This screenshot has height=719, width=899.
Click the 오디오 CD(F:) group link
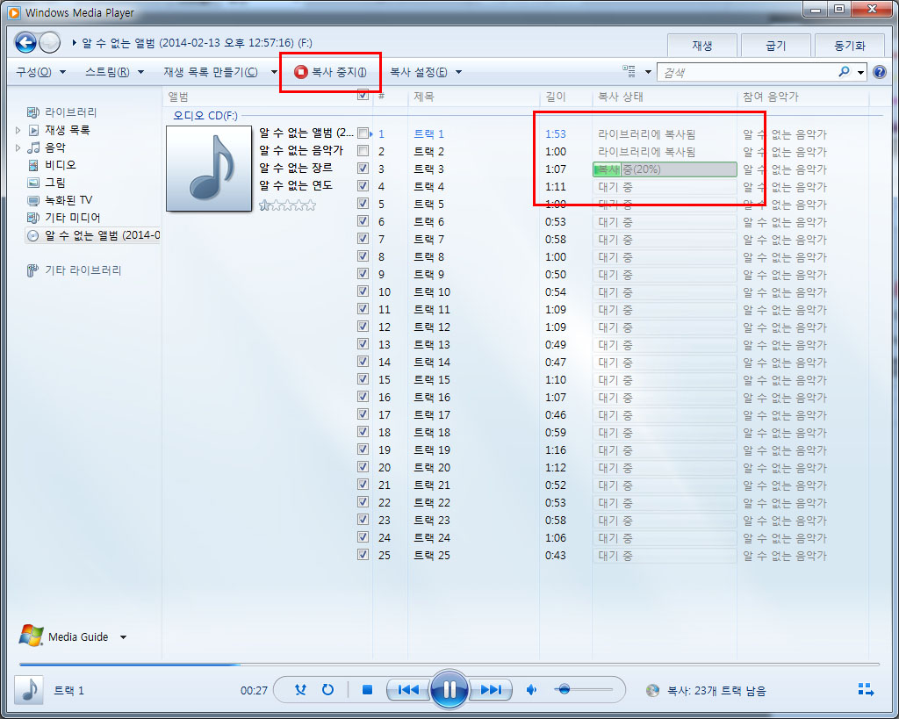pos(205,115)
